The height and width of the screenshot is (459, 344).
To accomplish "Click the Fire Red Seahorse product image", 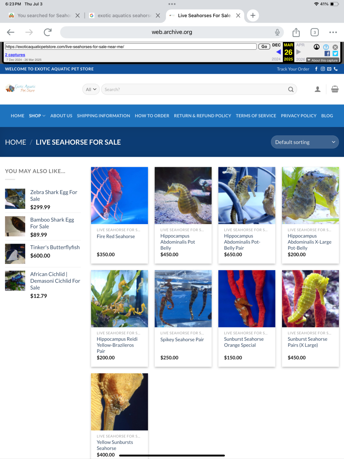I will click(x=119, y=195).
